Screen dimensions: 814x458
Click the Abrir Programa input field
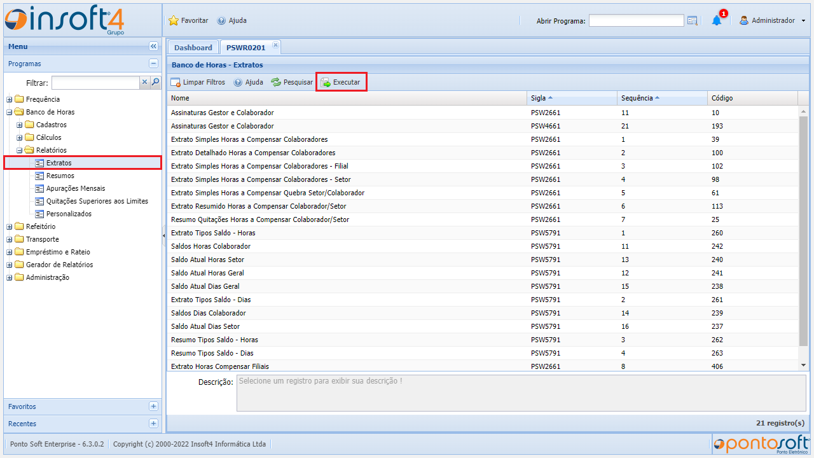tap(636, 21)
